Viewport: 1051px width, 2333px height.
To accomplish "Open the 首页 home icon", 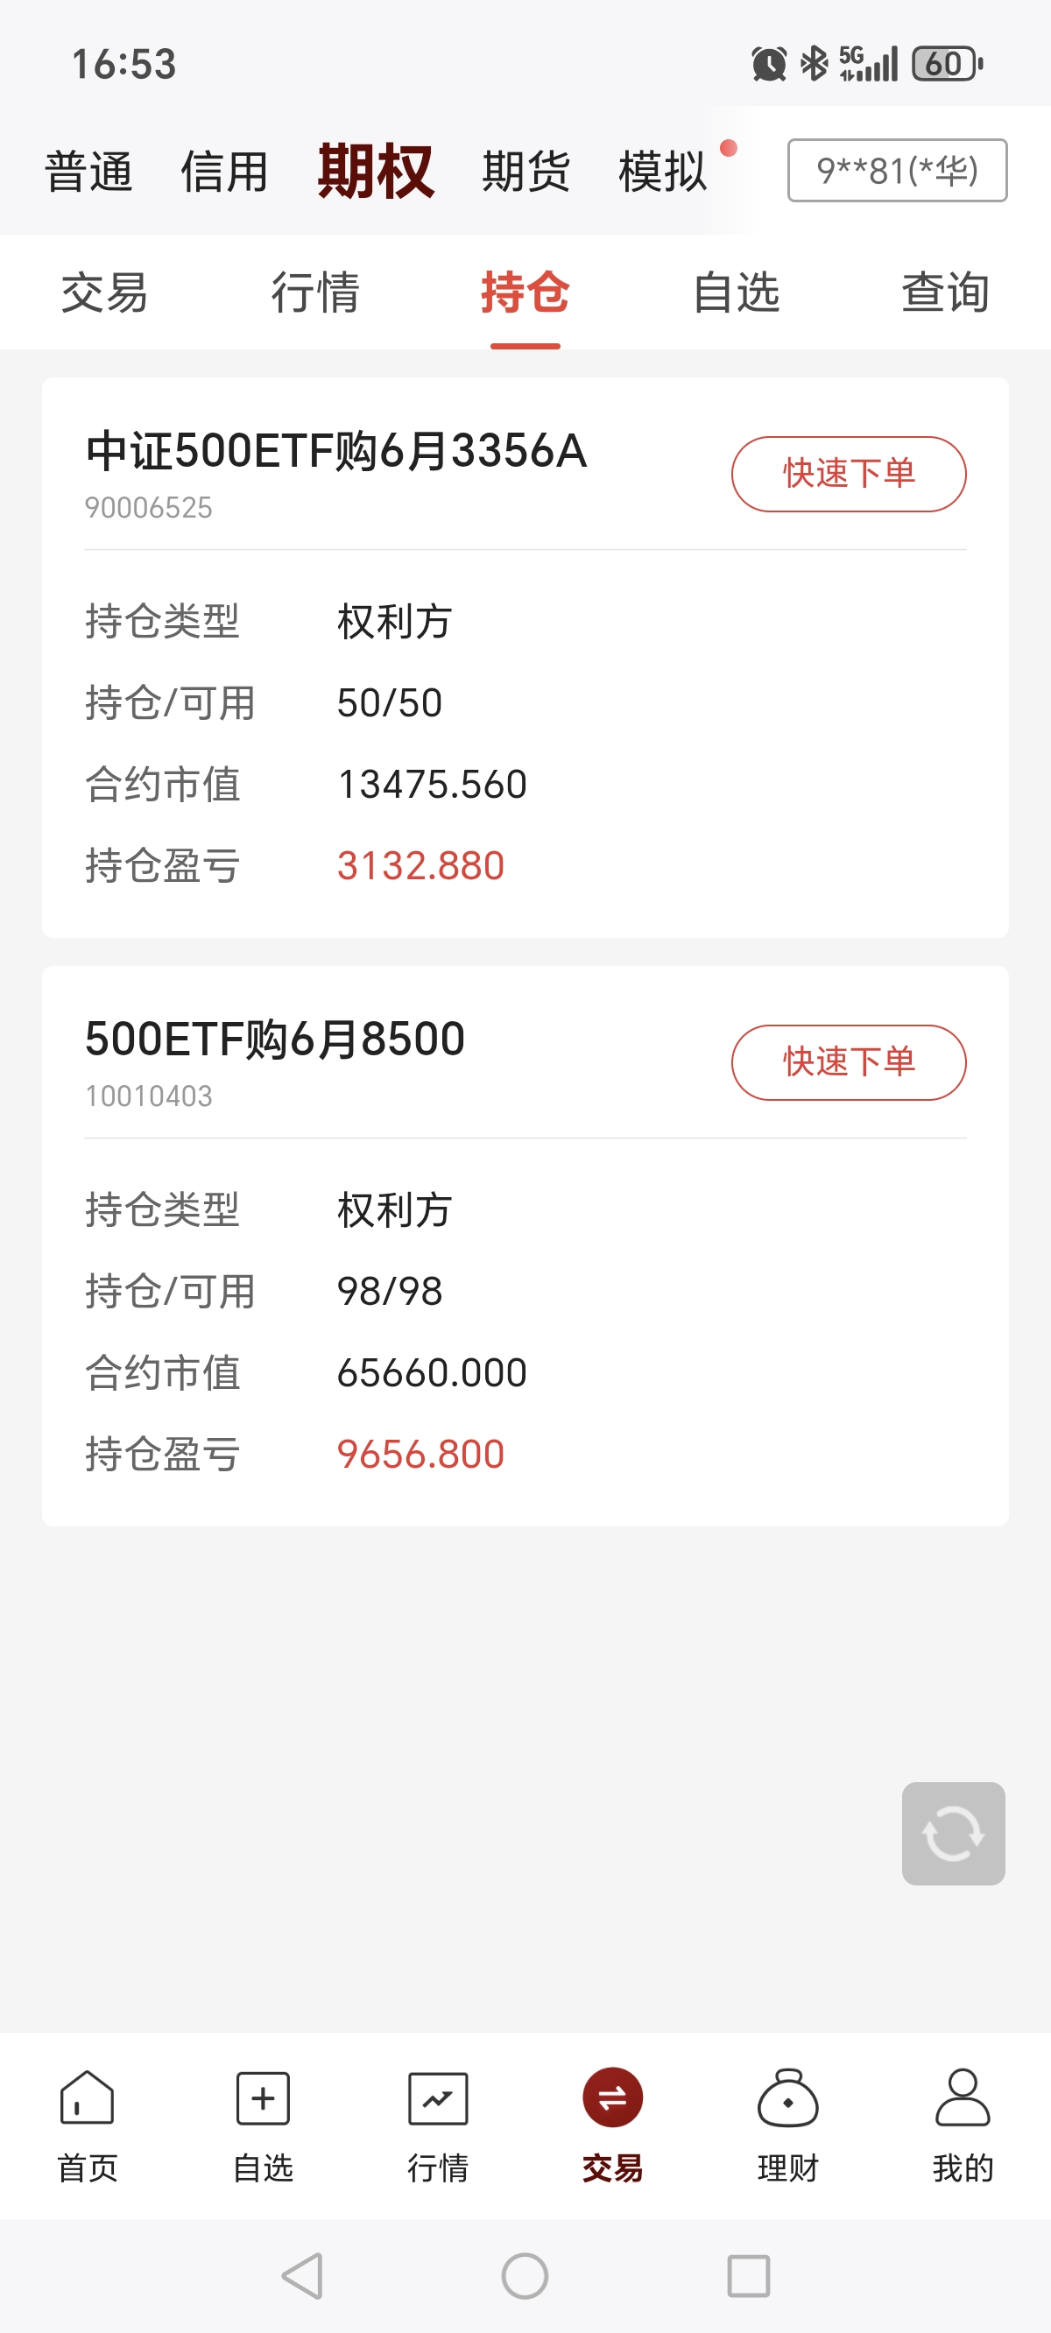I will [87, 2097].
